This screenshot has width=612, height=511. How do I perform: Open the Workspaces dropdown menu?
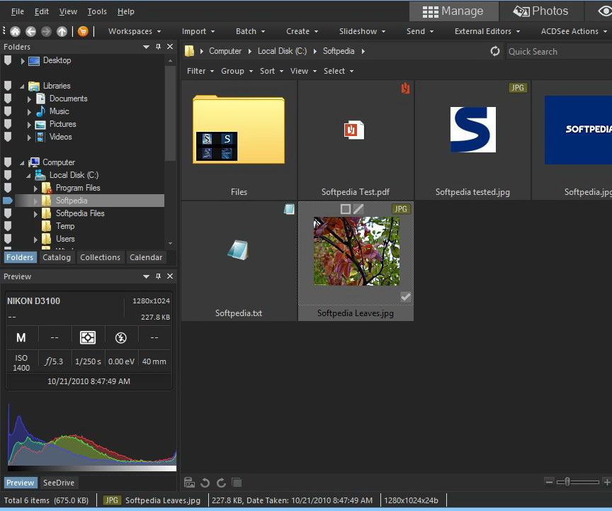click(x=135, y=31)
